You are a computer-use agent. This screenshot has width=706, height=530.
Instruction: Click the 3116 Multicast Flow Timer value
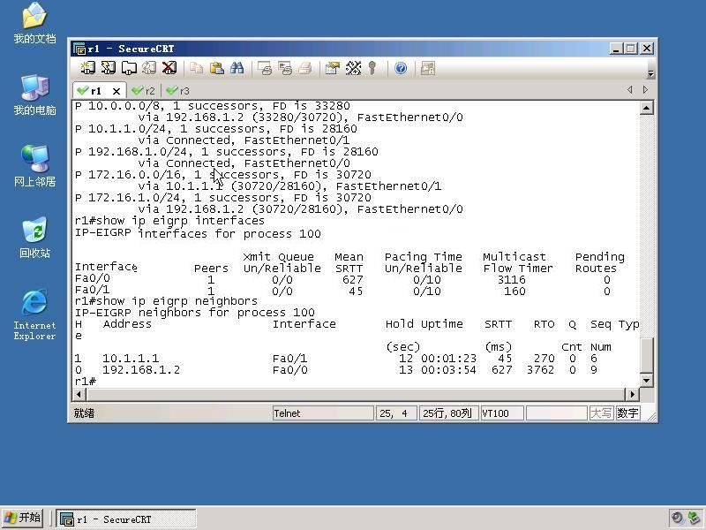coord(512,280)
